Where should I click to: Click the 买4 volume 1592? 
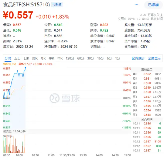pos(158,110)
